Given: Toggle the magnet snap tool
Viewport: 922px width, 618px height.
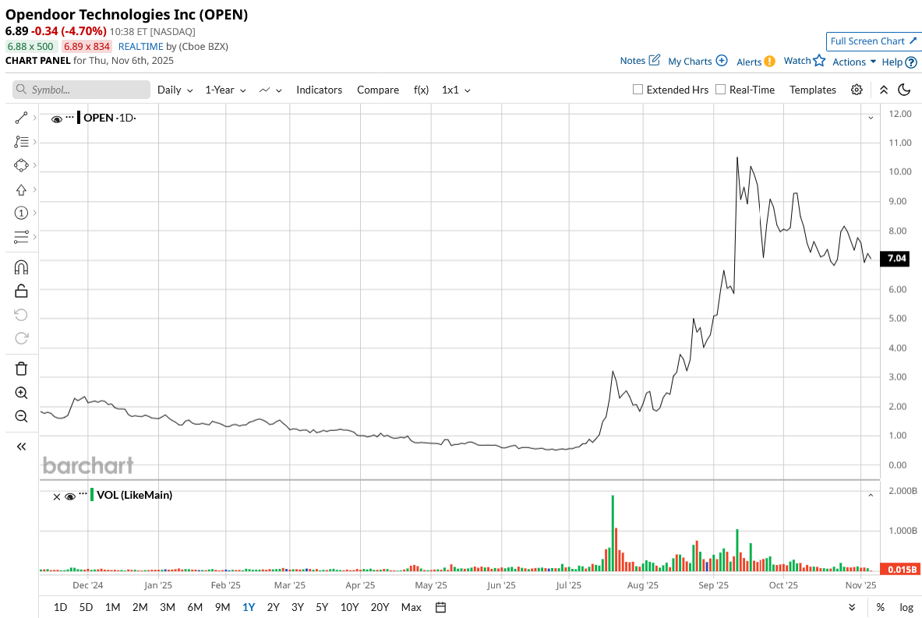Looking at the screenshot, I should click(x=21, y=267).
